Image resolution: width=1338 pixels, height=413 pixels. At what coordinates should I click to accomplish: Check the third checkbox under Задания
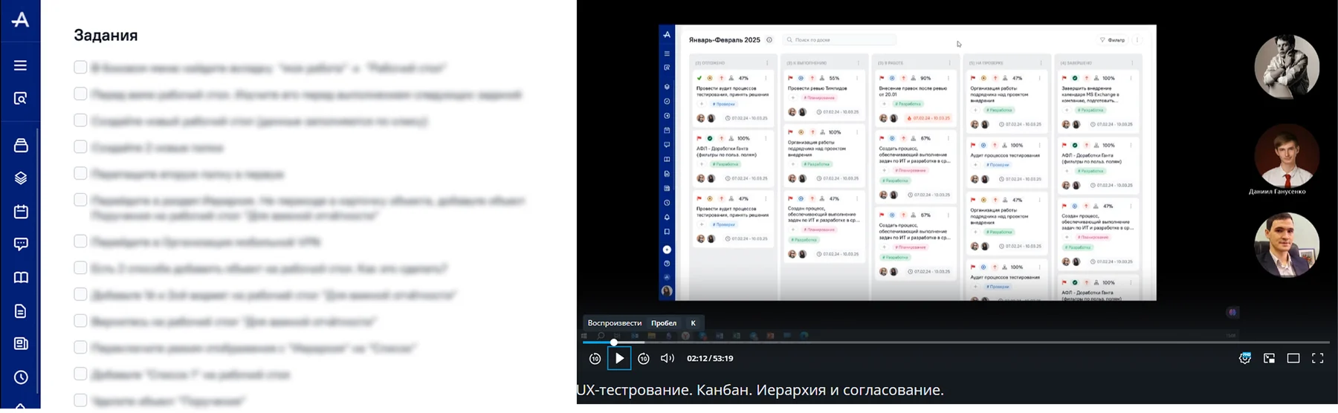(x=80, y=120)
